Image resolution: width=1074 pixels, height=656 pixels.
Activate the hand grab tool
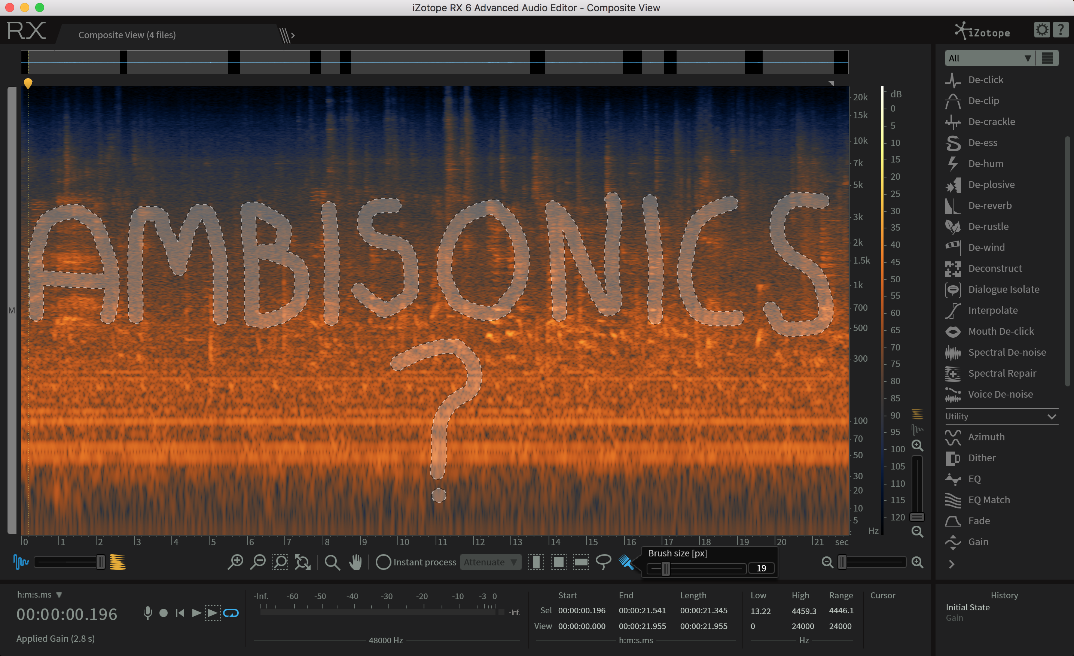(x=355, y=562)
